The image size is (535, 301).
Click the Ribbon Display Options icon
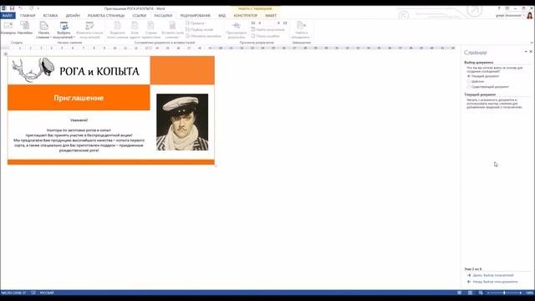[x=507, y=8]
